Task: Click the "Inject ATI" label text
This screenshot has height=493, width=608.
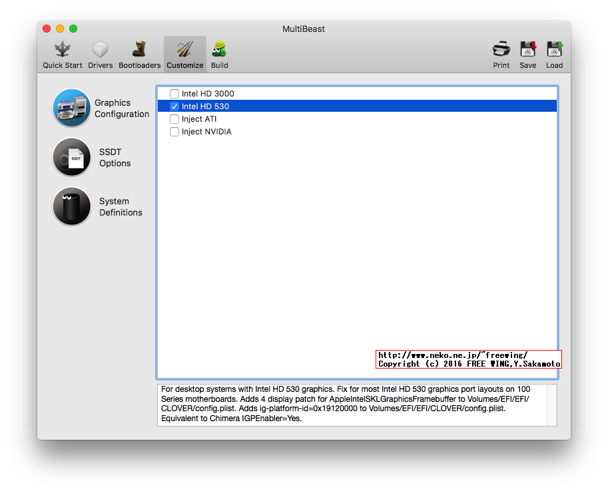Action: click(199, 119)
